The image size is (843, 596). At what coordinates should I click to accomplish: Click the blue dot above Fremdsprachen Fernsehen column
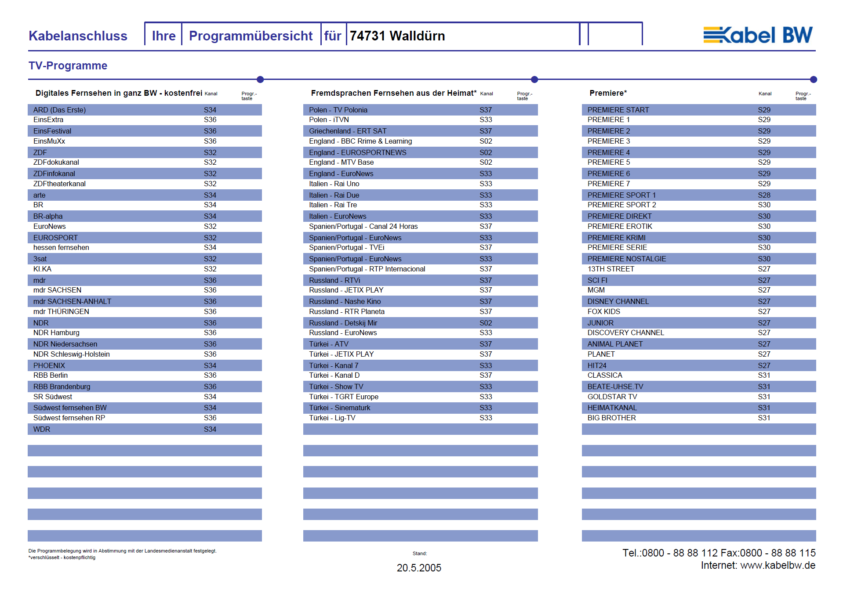point(534,79)
